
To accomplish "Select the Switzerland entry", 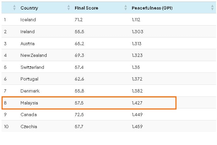I will (32, 67).
